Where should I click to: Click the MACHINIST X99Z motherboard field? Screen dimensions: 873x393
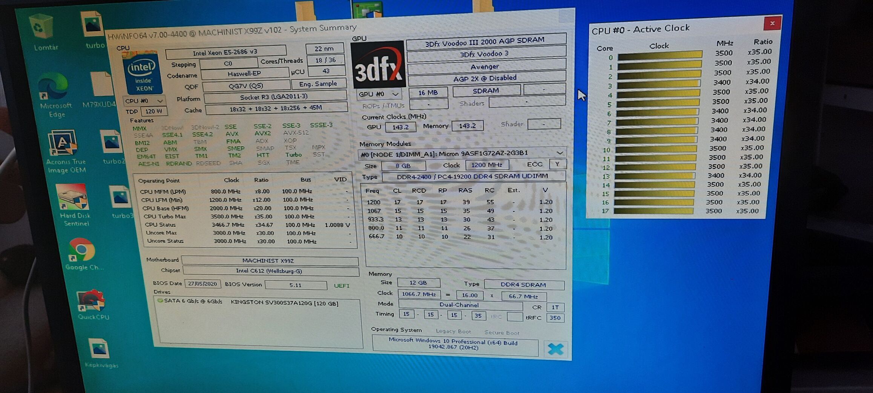(270, 261)
